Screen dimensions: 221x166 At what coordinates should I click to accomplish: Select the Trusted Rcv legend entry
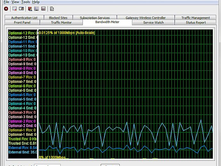(x=22, y=139)
